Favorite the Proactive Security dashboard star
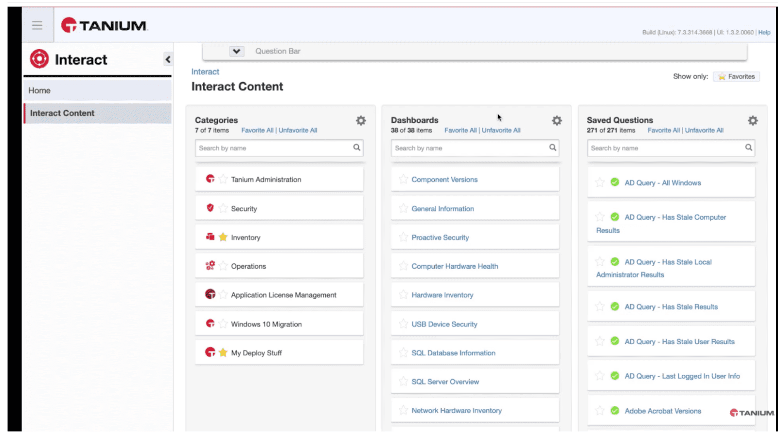 (403, 237)
